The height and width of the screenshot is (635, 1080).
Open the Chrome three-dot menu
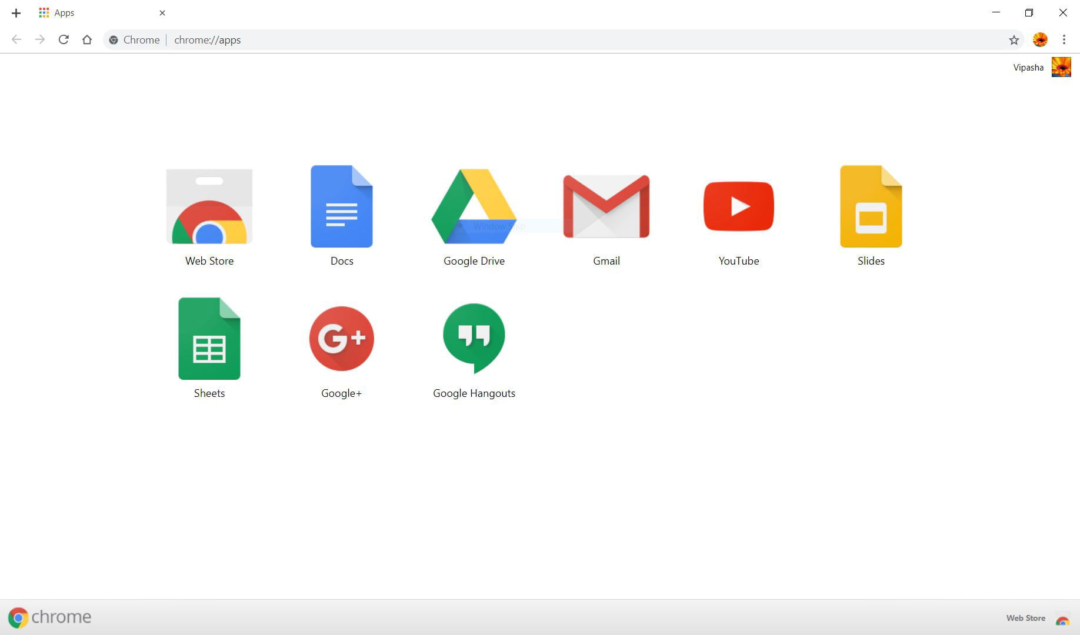coord(1064,40)
